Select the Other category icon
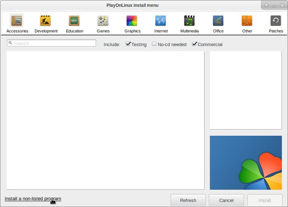Viewport: 288px width, 207px height. click(247, 21)
